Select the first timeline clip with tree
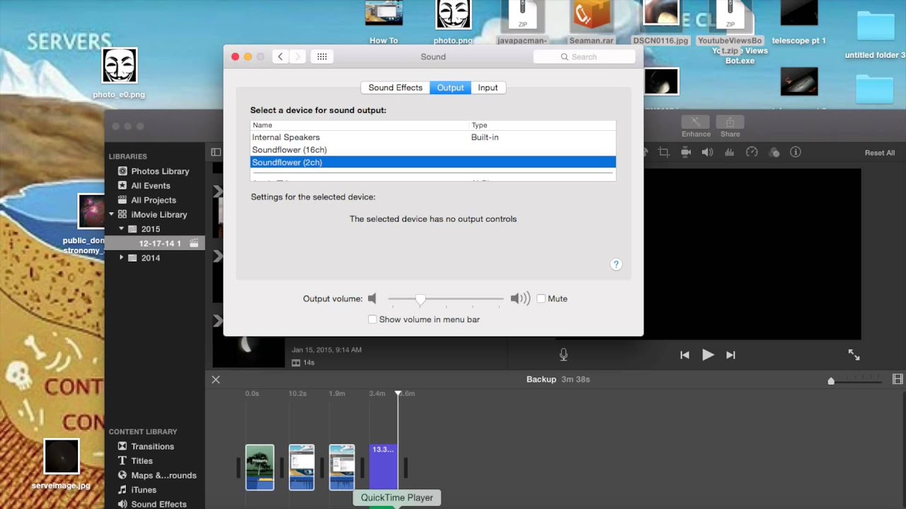This screenshot has width=906, height=509. tap(260, 467)
